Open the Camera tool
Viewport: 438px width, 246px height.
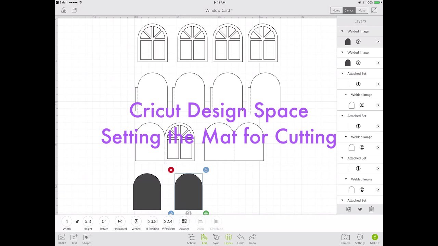click(x=345, y=239)
